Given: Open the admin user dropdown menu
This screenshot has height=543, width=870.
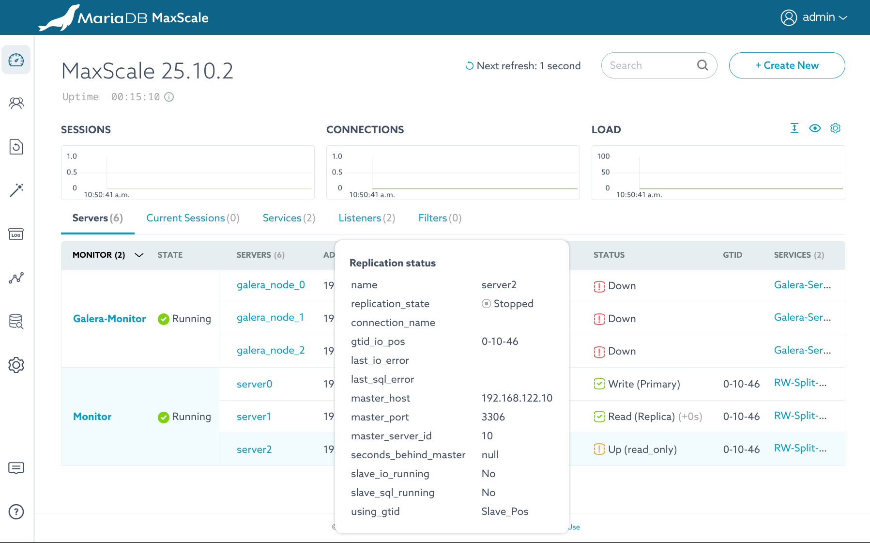Looking at the screenshot, I should (814, 17).
